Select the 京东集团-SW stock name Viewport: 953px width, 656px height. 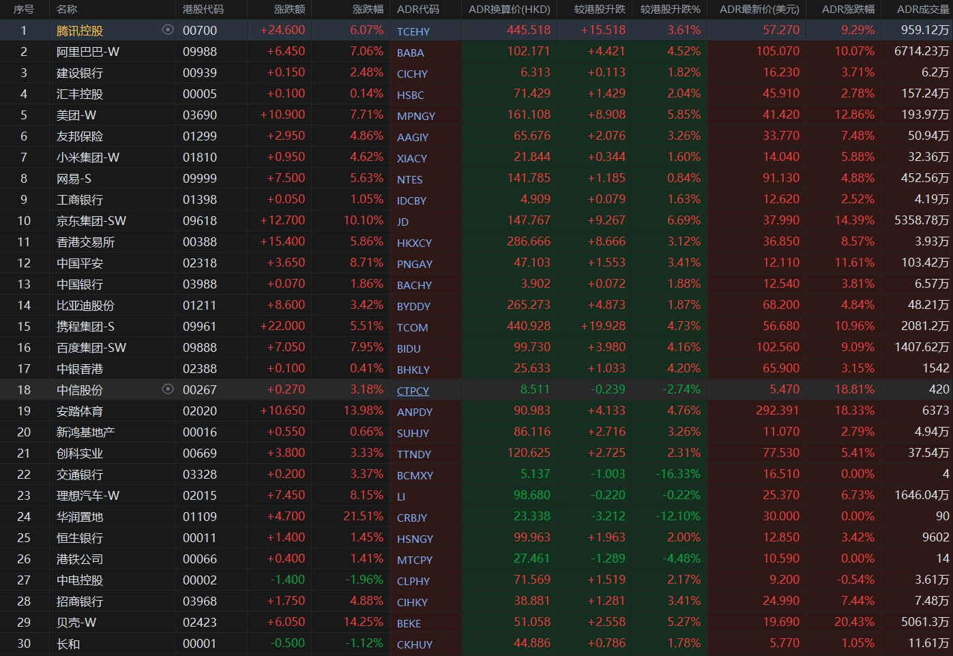click(91, 221)
